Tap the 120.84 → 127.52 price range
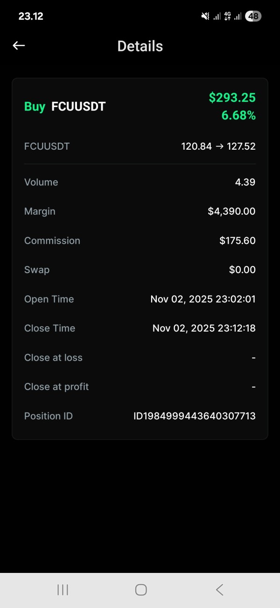The image size is (280, 608). point(218,146)
